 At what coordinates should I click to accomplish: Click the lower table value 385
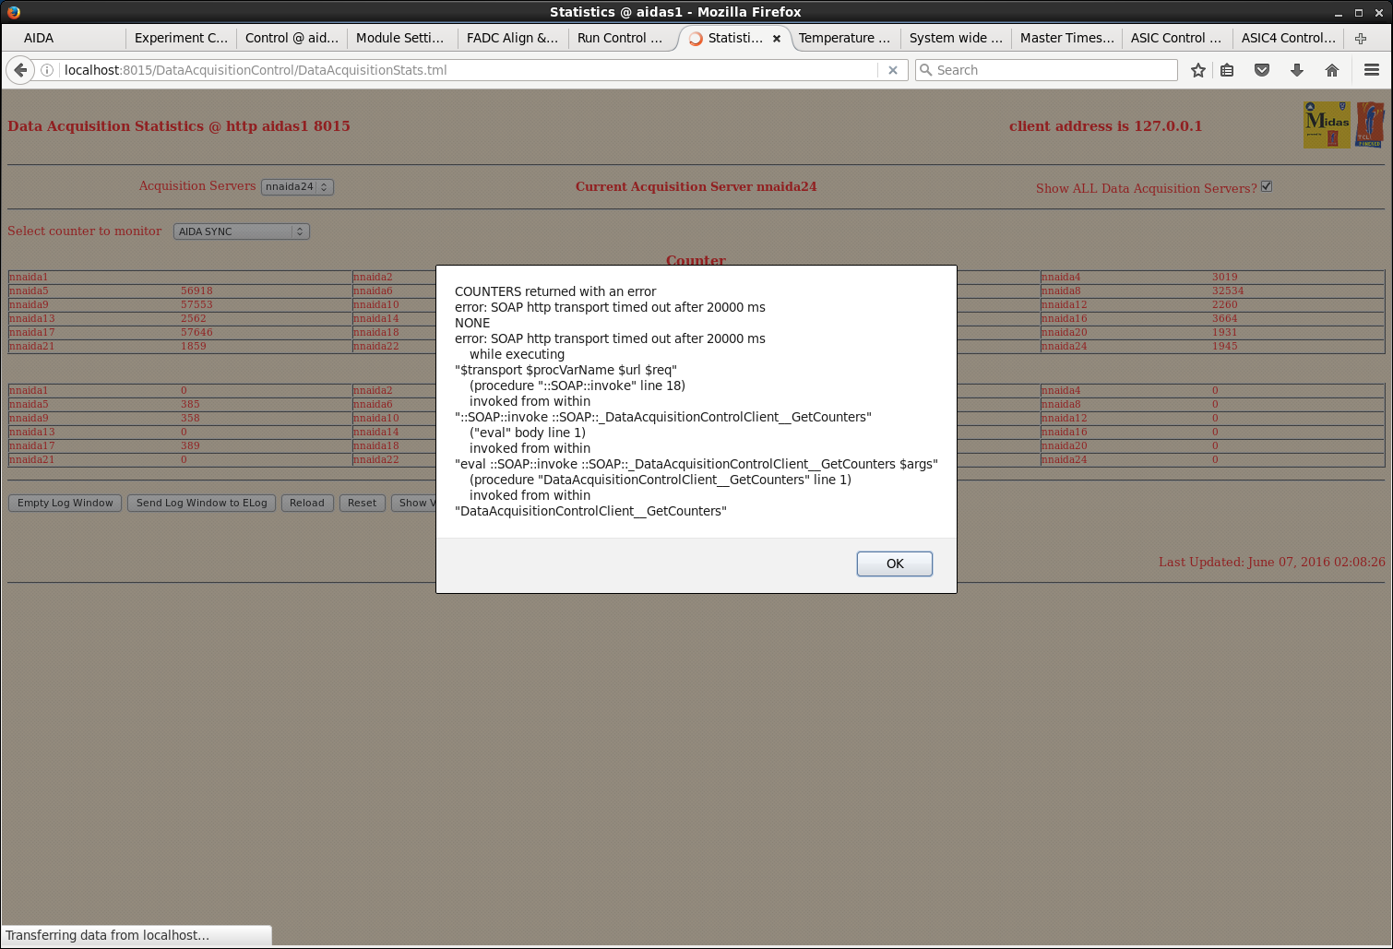pyautogui.click(x=190, y=404)
